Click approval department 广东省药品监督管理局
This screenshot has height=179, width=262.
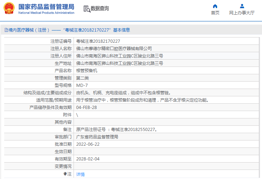coord(97,137)
